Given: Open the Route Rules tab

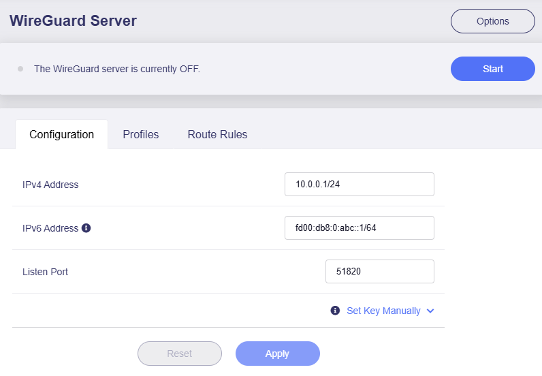Looking at the screenshot, I should pos(217,134).
